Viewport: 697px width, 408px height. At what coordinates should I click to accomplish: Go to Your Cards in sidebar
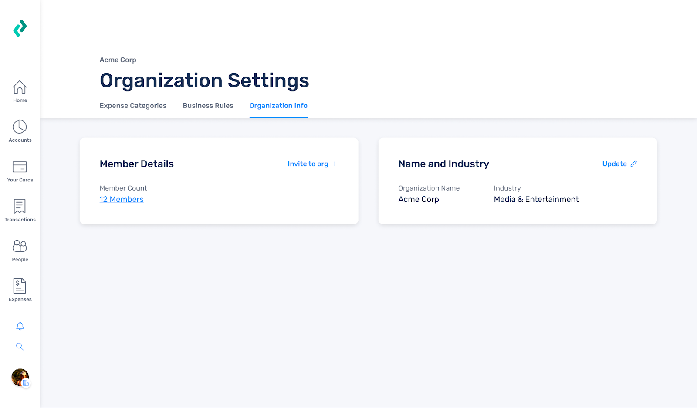pyautogui.click(x=20, y=171)
